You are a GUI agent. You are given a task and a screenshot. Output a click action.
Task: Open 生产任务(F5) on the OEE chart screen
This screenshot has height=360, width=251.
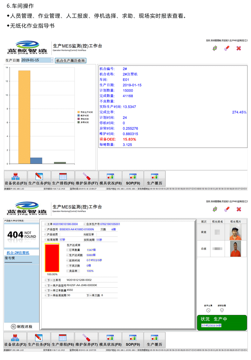pos(39,179)
